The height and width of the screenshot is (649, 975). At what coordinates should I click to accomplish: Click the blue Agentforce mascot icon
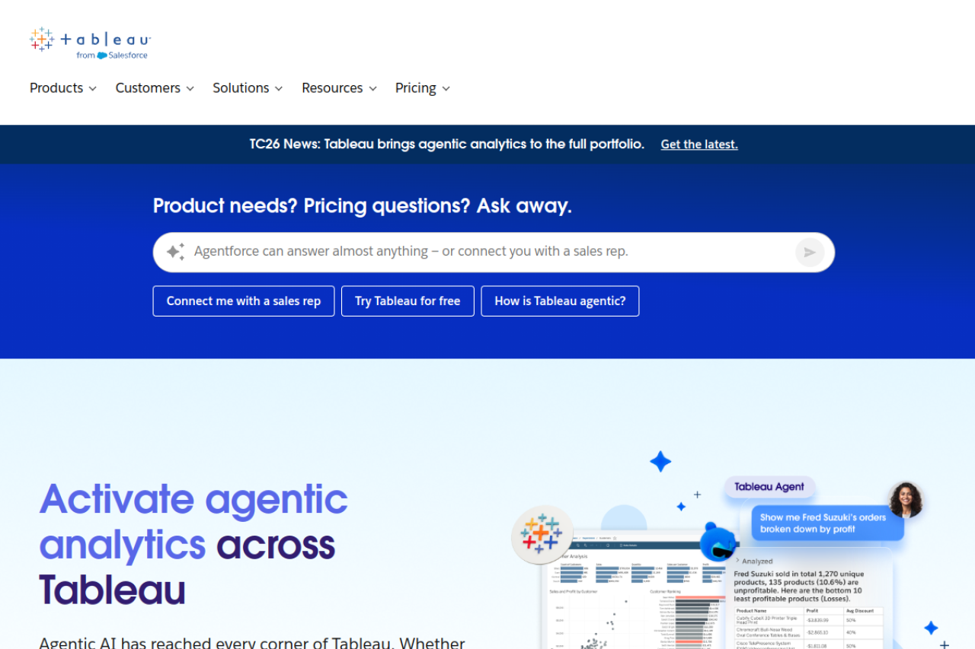[718, 541]
